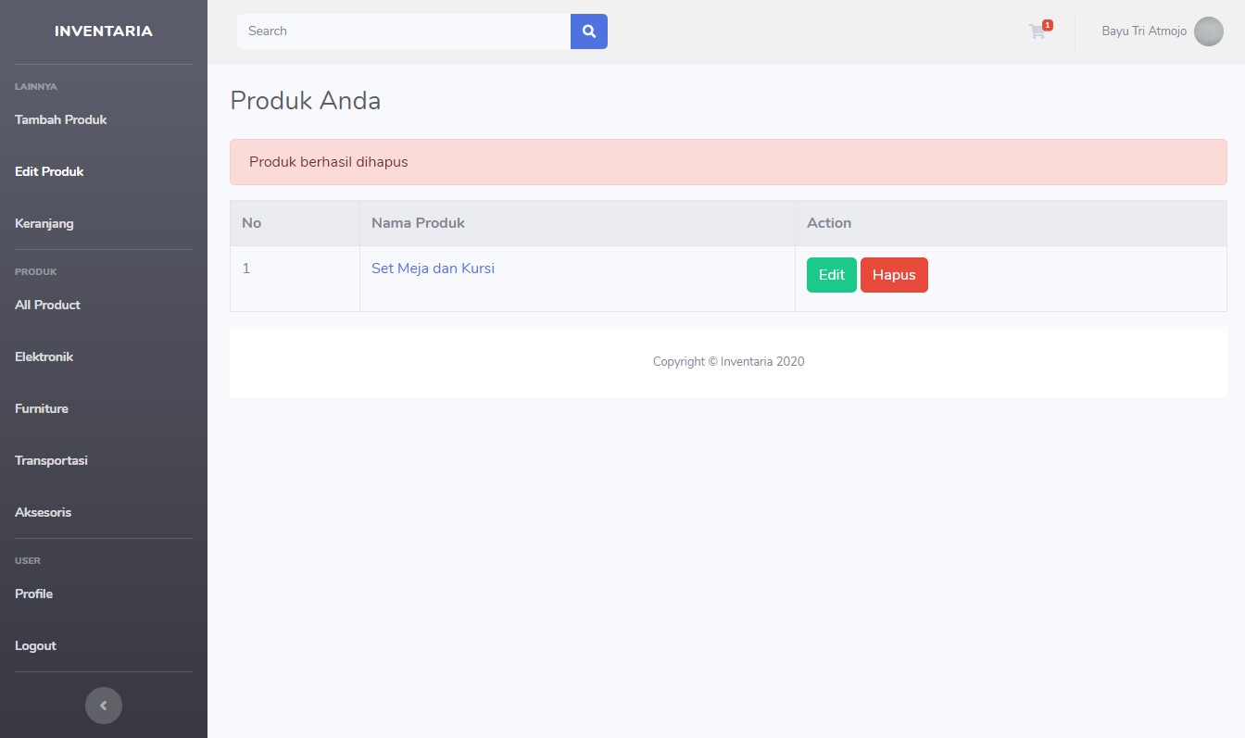Select the Transportasi category
Image resolution: width=1245 pixels, height=738 pixels.
51,460
